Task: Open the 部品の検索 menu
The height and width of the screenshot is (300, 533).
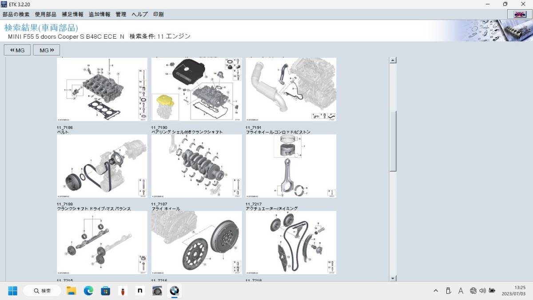Action: (x=16, y=14)
